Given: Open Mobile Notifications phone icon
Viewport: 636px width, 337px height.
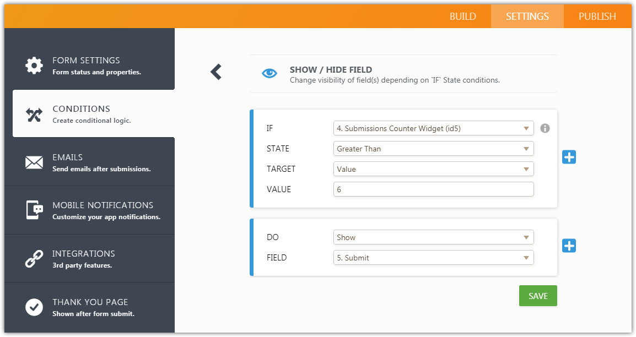Looking at the screenshot, I should click(x=34, y=210).
